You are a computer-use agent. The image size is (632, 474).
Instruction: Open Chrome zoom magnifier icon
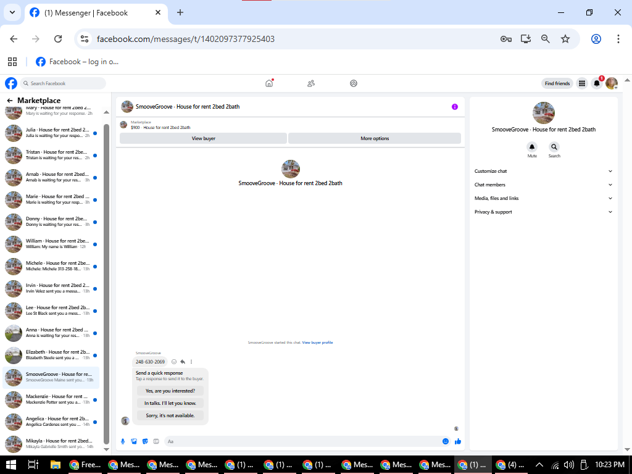point(546,39)
